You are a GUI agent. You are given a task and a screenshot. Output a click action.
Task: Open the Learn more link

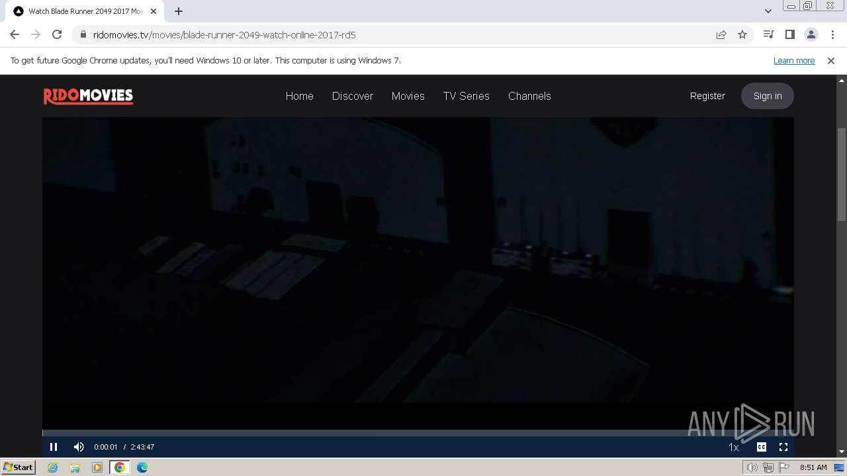click(794, 60)
